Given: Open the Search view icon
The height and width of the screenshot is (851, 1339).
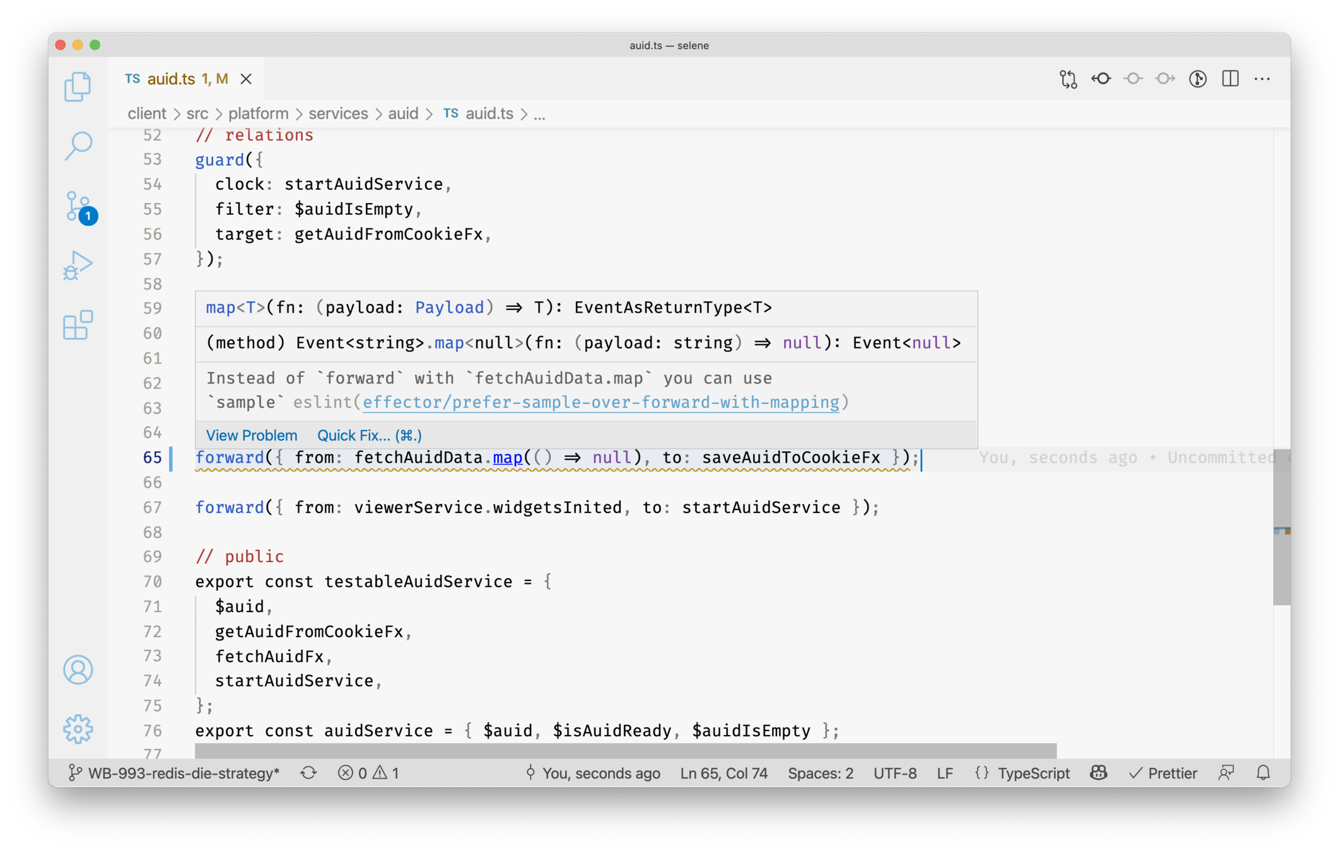Looking at the screenshot, I should pos(78,146).
